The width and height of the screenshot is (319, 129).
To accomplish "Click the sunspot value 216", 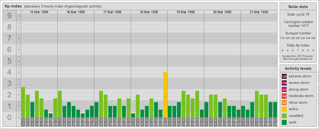I will tap(282, 38).
